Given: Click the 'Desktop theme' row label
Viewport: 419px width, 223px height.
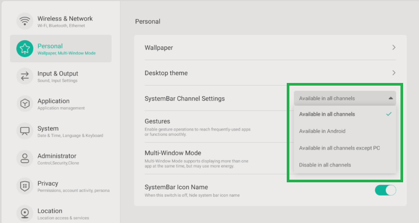Looking at the screenshot, I should [166, 73].
